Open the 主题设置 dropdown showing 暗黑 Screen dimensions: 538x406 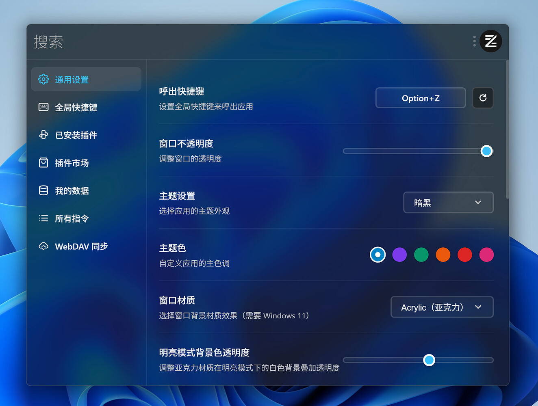[448, 202]
